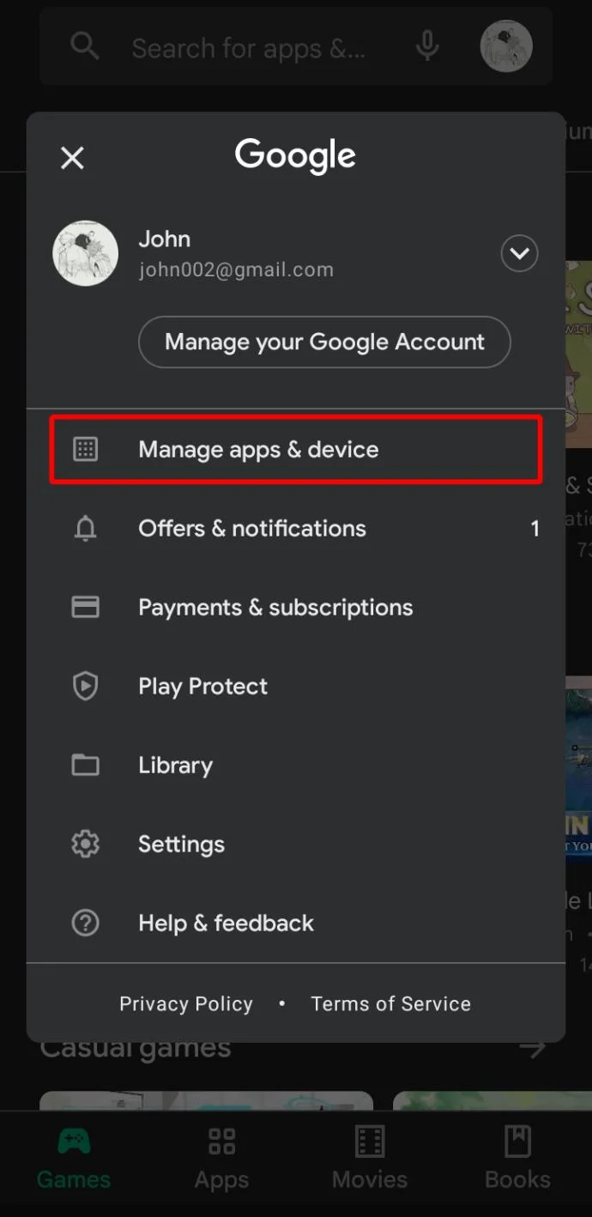Click the john002@gmail.com email text
The image size is (592, 1217).
click(236, 269)
